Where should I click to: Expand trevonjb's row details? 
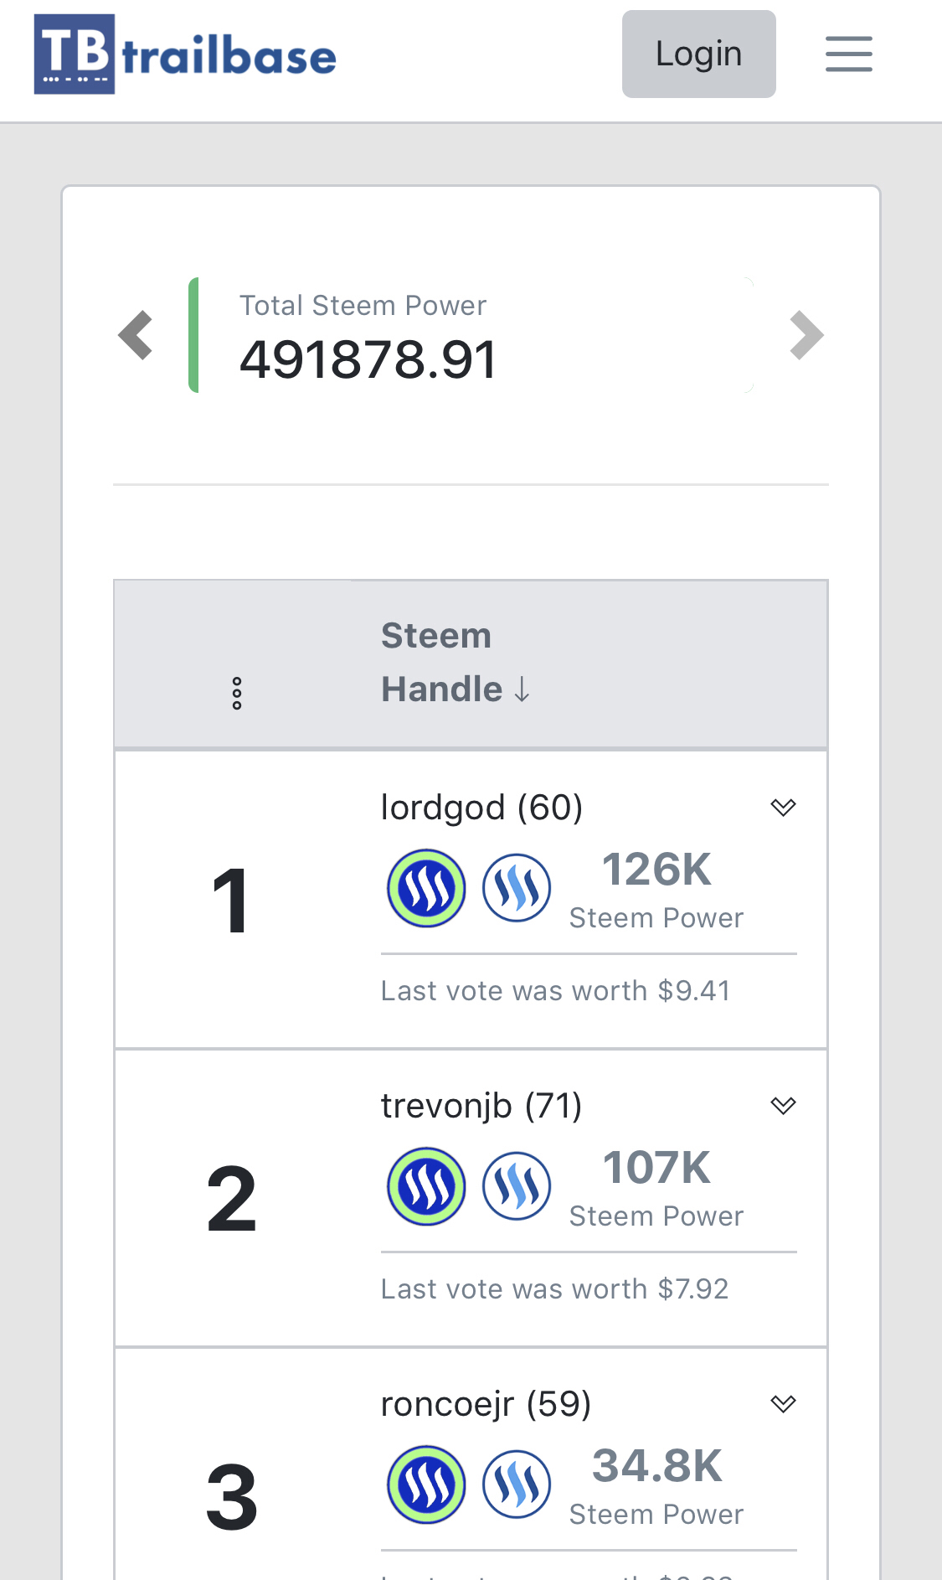783,1106
